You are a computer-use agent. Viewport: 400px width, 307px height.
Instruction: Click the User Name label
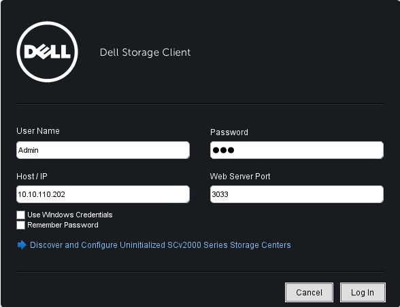[x=38, y=130]
